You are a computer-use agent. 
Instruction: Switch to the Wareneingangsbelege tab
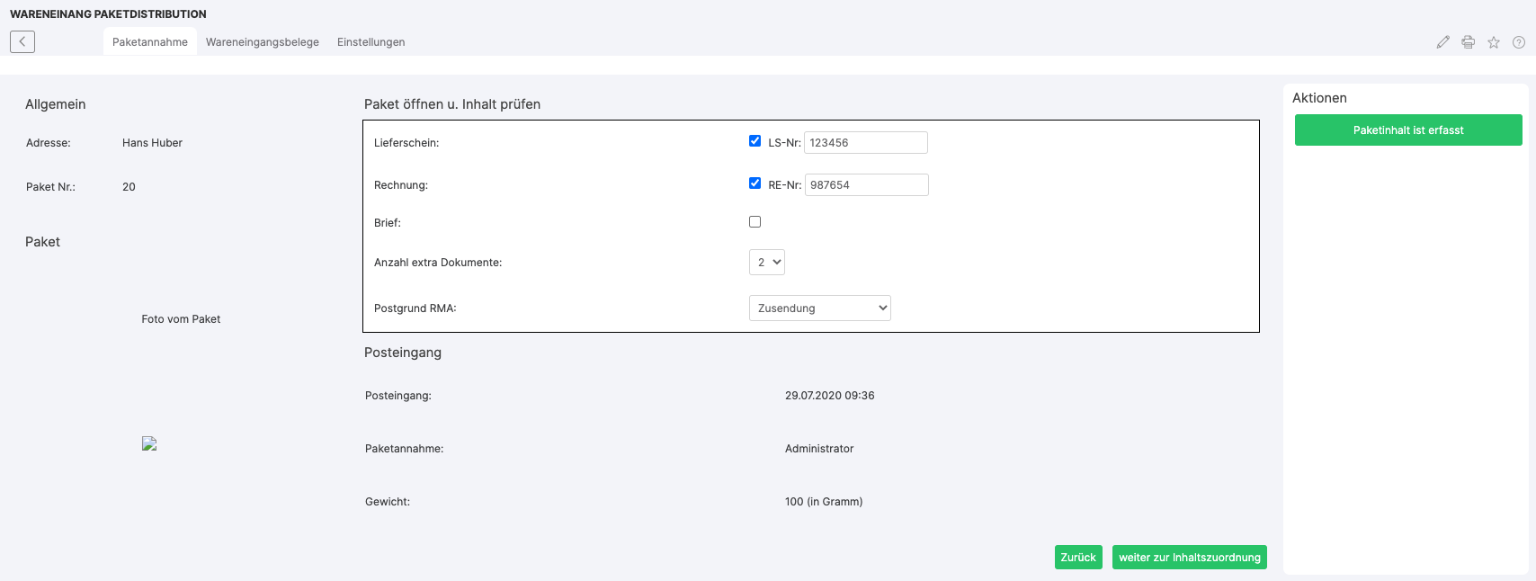pos(262,42)
